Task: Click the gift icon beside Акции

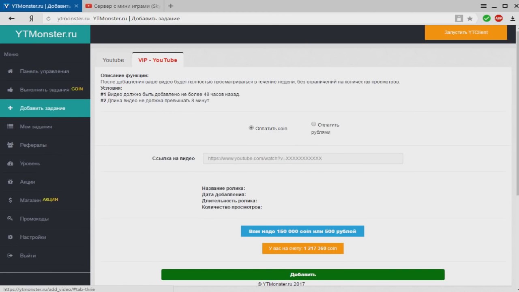Action: pyautogui.click(x=11, y=182)
